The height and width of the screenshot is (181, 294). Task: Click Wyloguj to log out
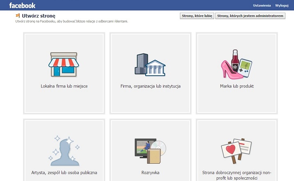[282, 5]
